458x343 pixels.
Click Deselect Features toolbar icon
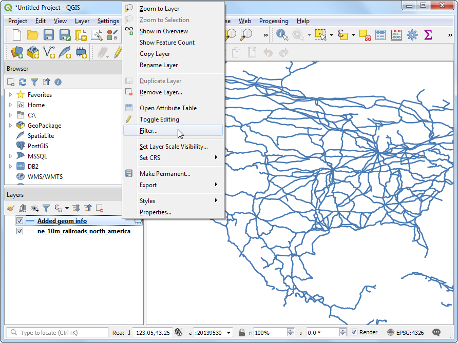click(365, 35)
